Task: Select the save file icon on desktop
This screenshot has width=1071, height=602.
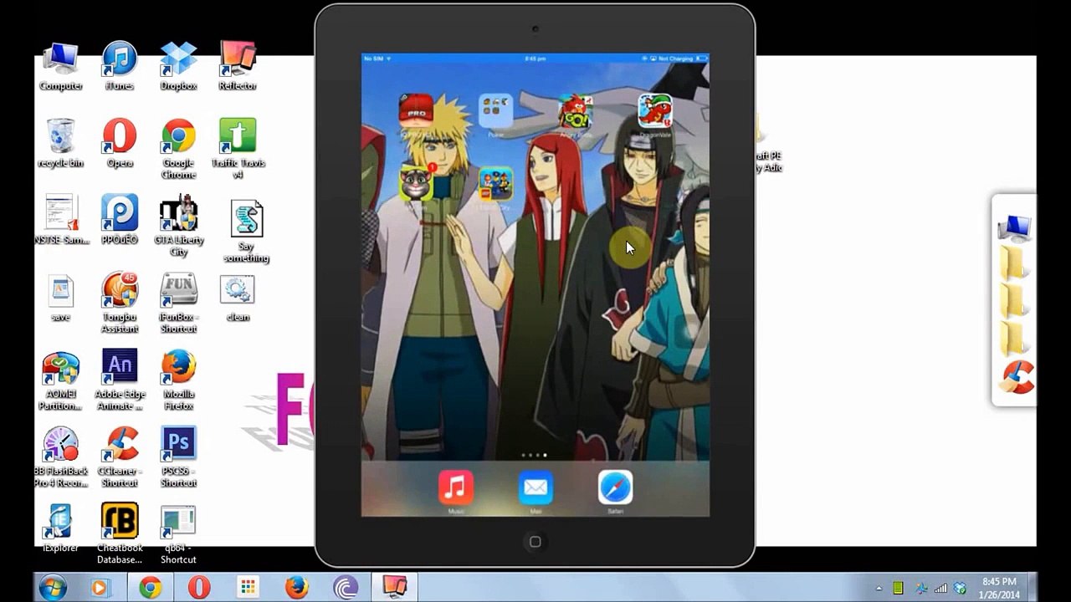Action: click(61, 297)
